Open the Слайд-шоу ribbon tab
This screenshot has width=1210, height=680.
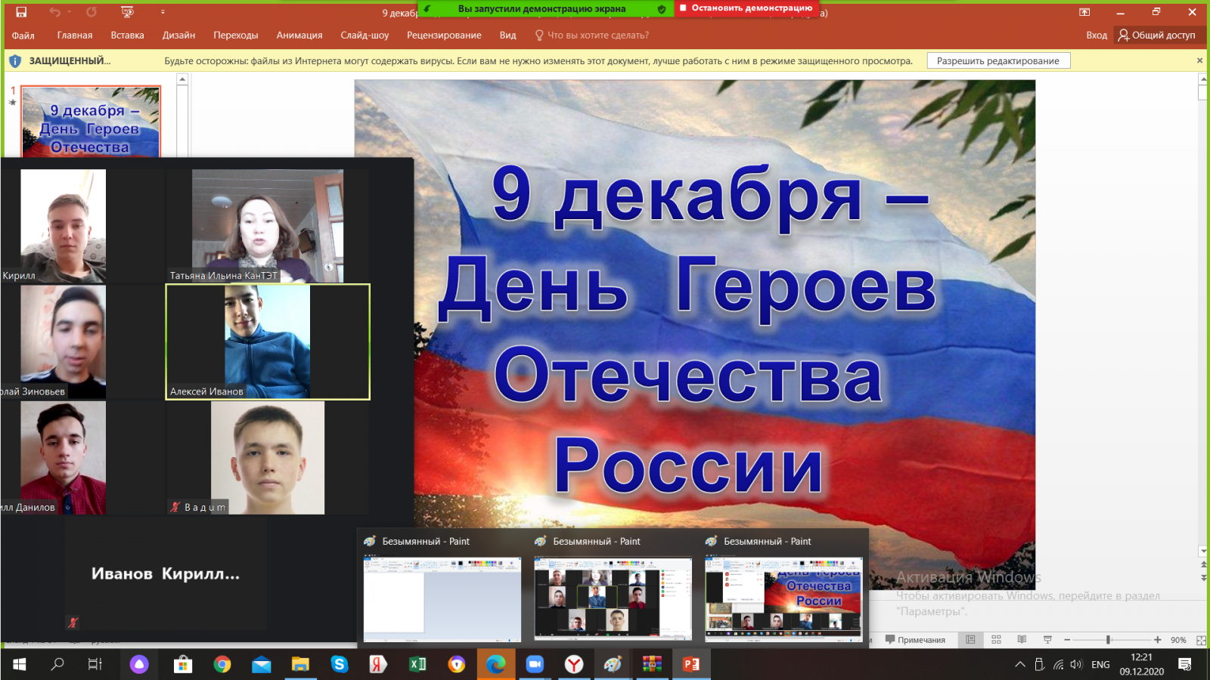[365, 36]
